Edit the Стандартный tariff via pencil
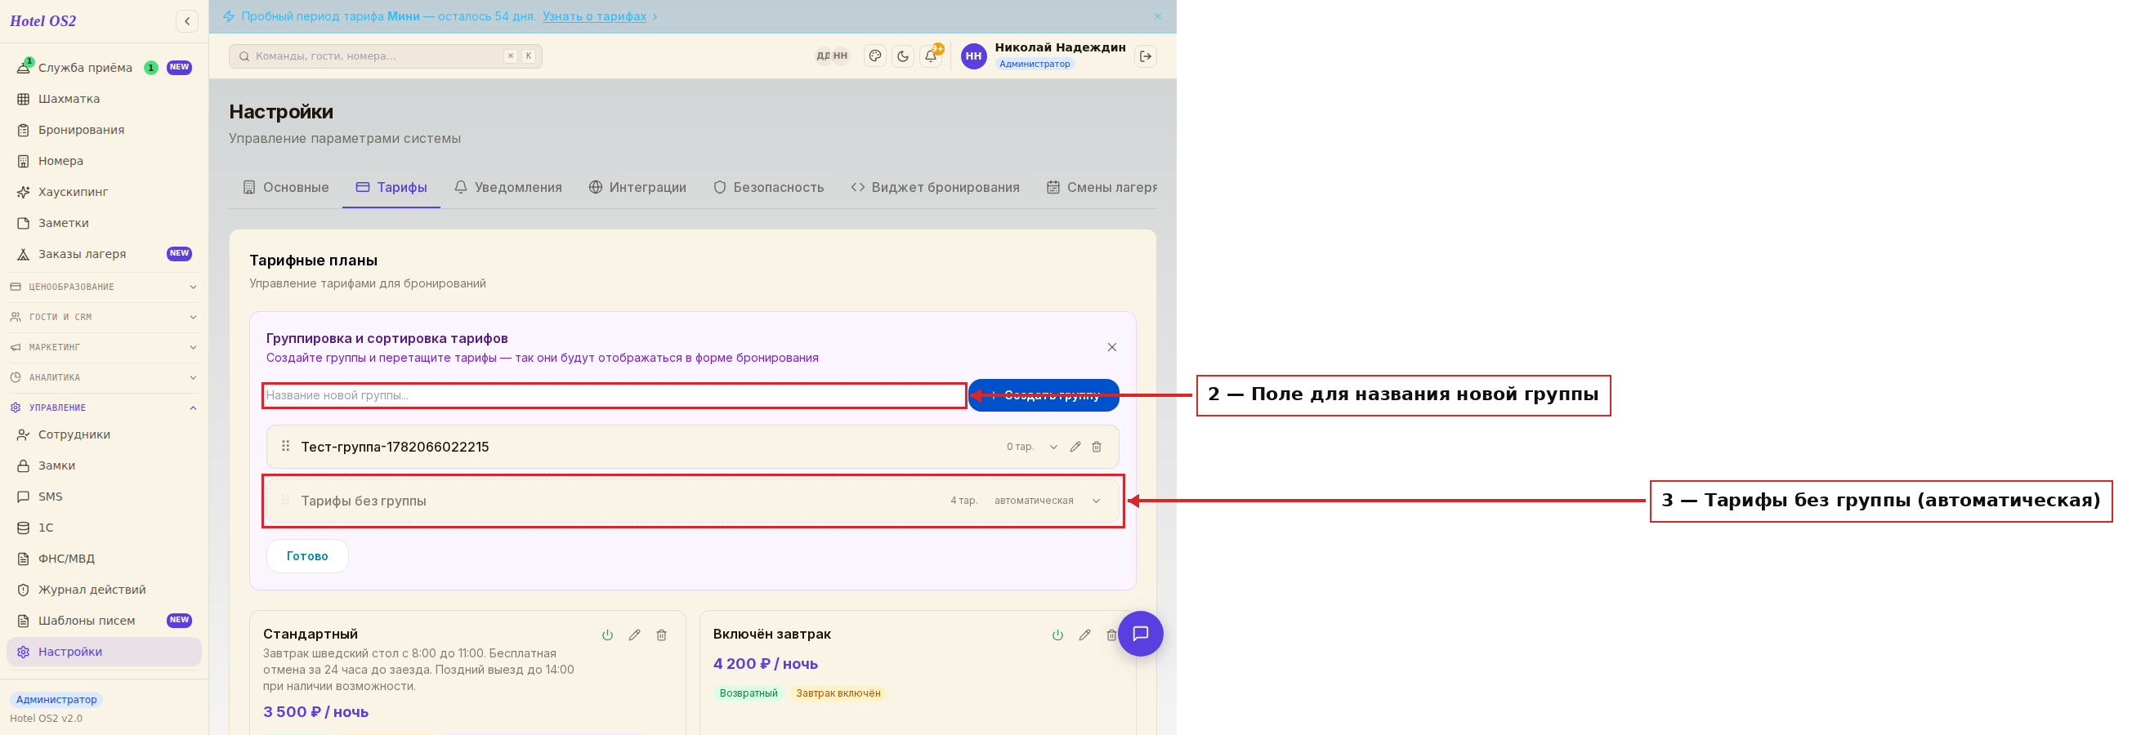This screenshot has height=735, width=2132. [x=635, y=635]
